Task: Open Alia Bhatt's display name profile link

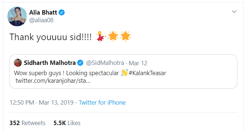Action: click(x=43, y=12)
